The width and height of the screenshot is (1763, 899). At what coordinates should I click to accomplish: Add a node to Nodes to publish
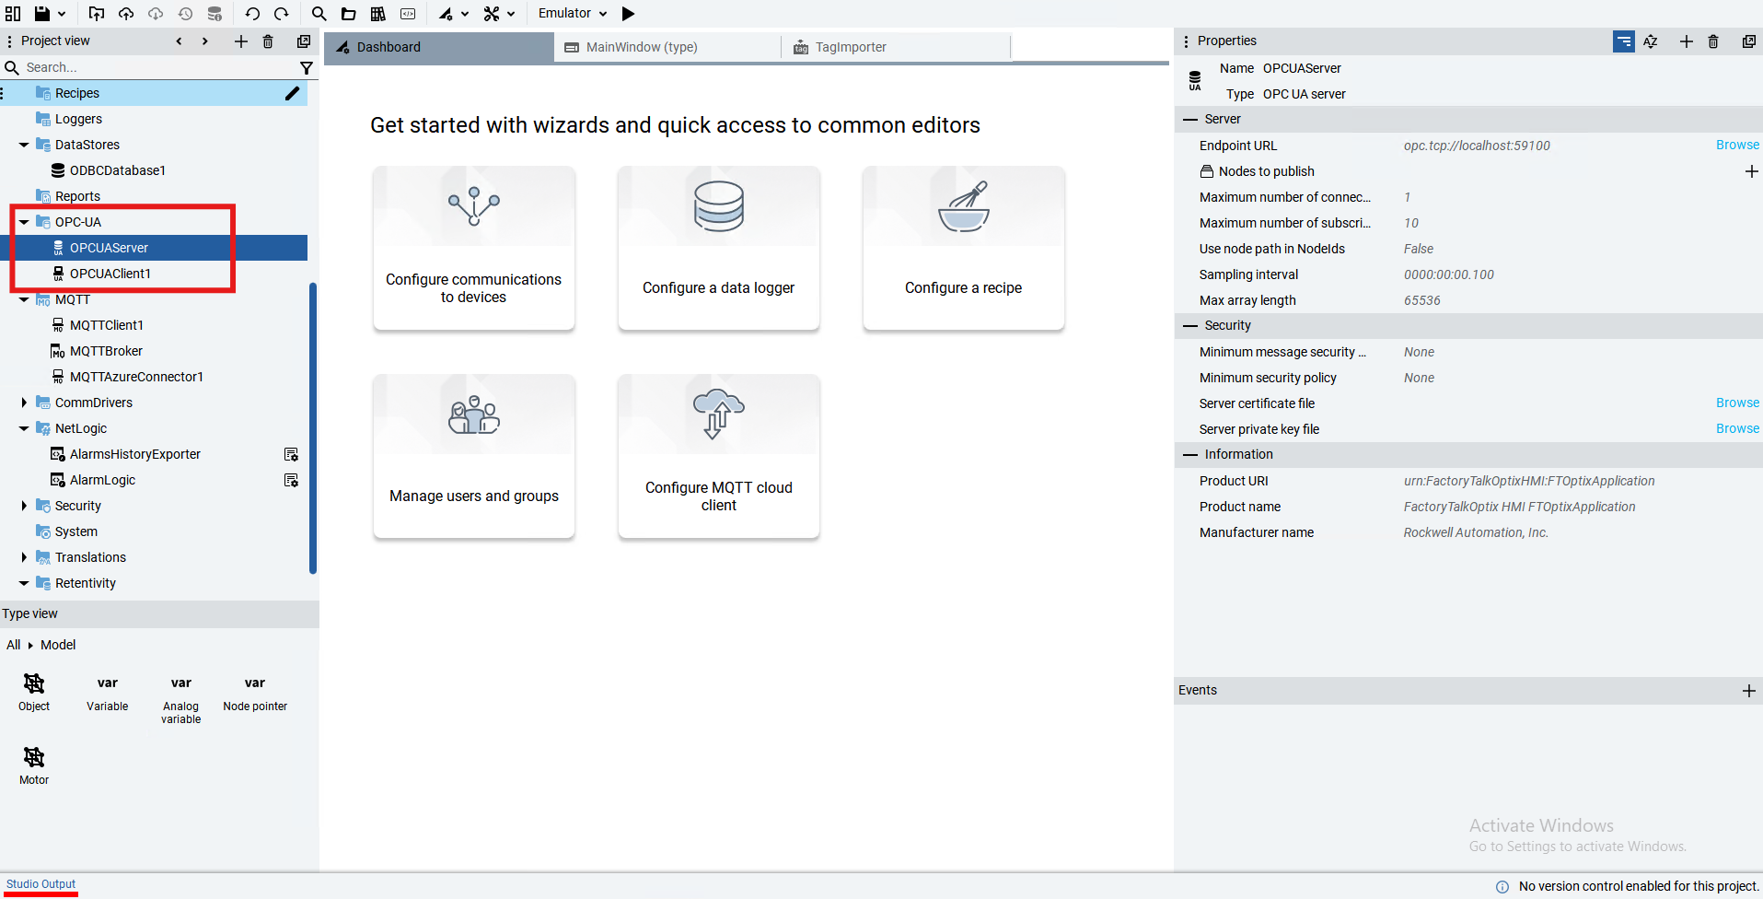coord(1751,171)
